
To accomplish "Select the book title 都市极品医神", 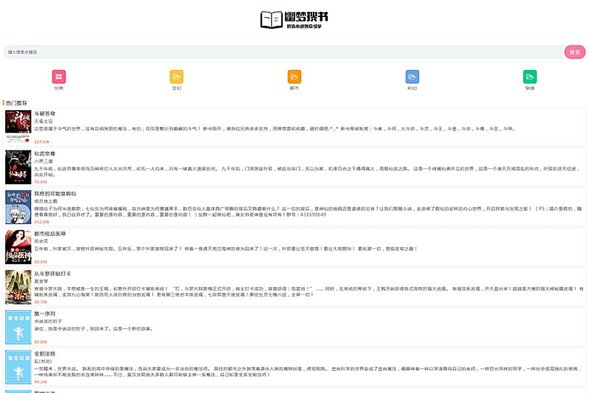I will point(50,234).
